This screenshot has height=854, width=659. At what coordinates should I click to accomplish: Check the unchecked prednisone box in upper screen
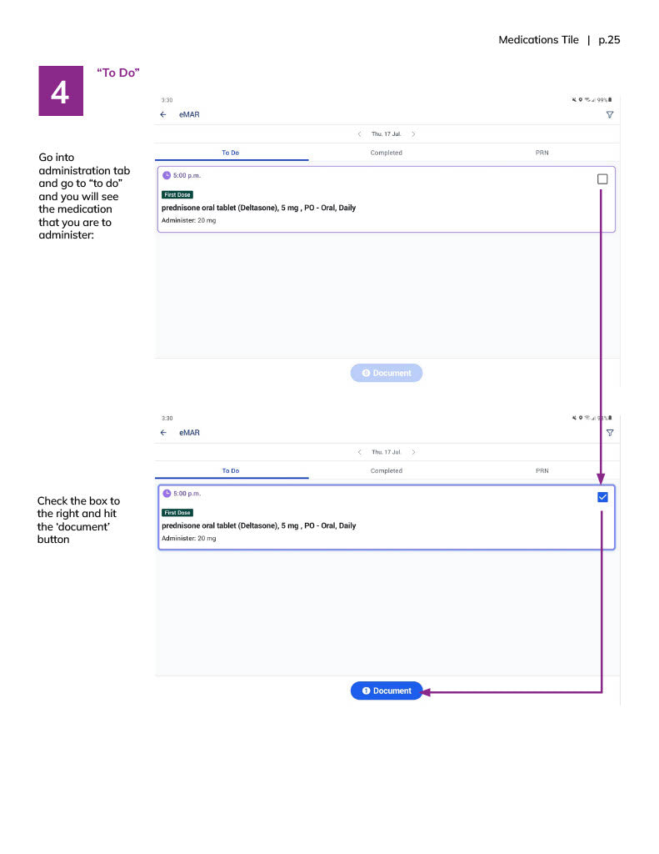602,179
